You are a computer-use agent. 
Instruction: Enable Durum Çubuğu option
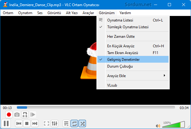[x=133, y=66]
